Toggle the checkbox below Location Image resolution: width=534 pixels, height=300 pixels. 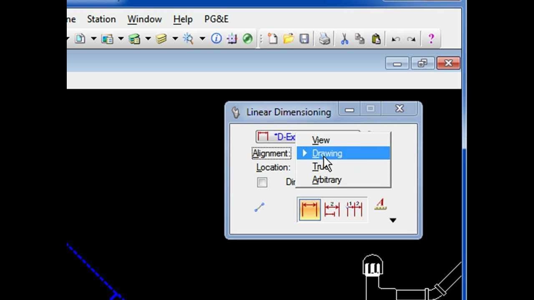tap(262, 182)
